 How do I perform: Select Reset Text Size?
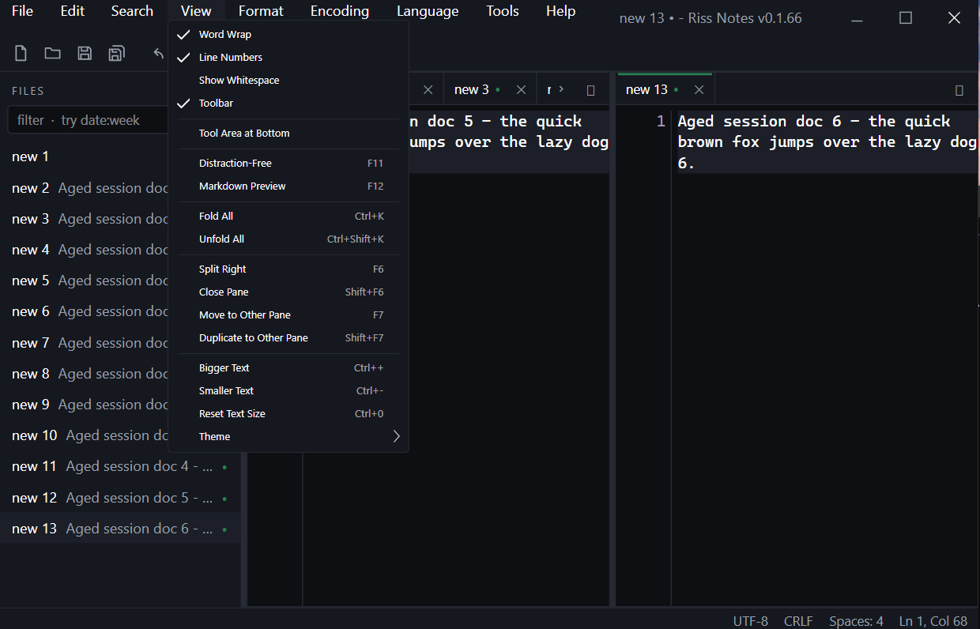288,414
